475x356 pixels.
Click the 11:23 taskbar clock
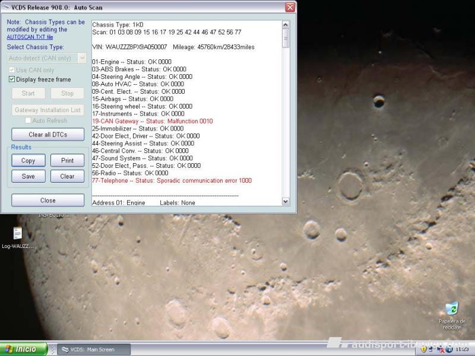(462, 349)
